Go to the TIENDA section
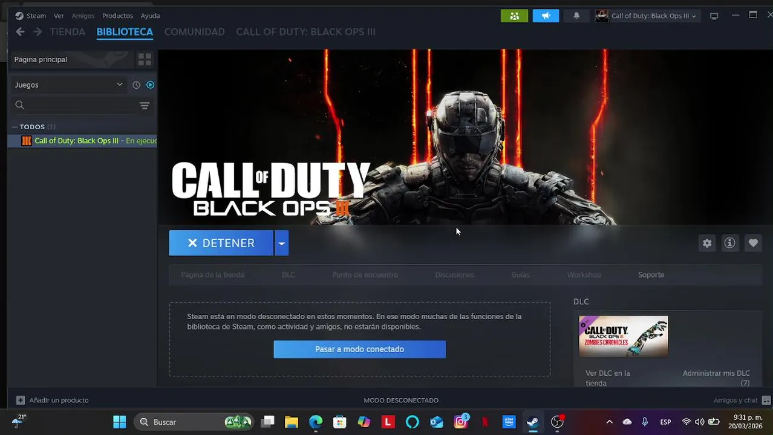The height and width of the screenshot is (435, 773). [68, 32]
